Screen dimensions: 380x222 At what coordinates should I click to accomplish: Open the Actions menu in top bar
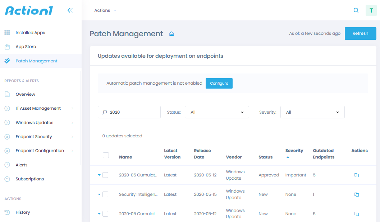[105, 10]
